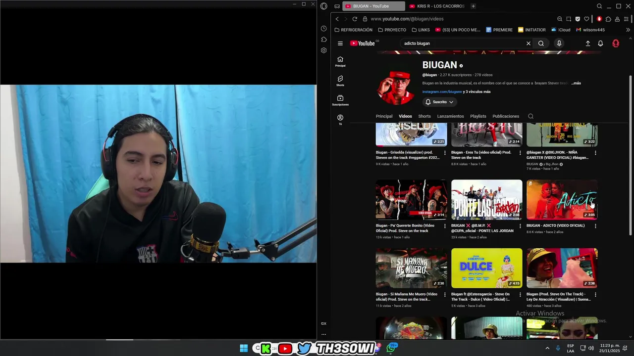Image resolution: width=634 pixels, height=356 pixels.
Task: Open the browser extensions cube icon
Action: [608, 19]
